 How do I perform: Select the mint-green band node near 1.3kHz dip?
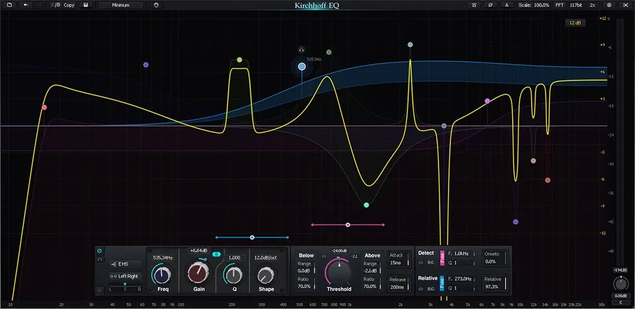click(x=367, y=205)
